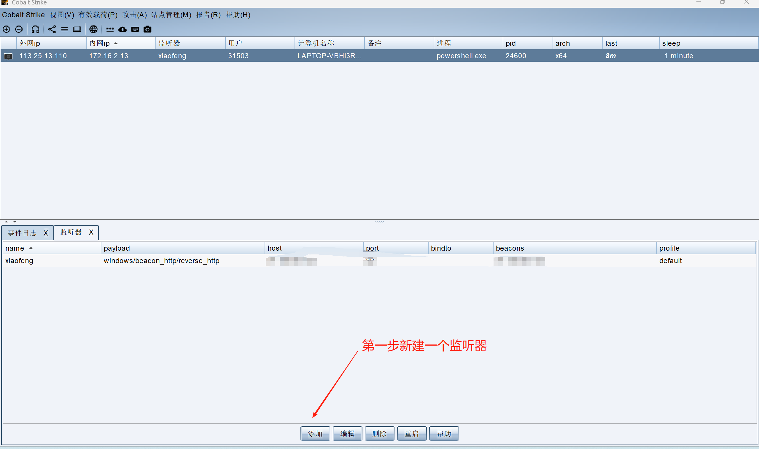Viewport: 759px width, 449px height.
Task: Open the 站点管理(M) menu
Action: (171, 15)
